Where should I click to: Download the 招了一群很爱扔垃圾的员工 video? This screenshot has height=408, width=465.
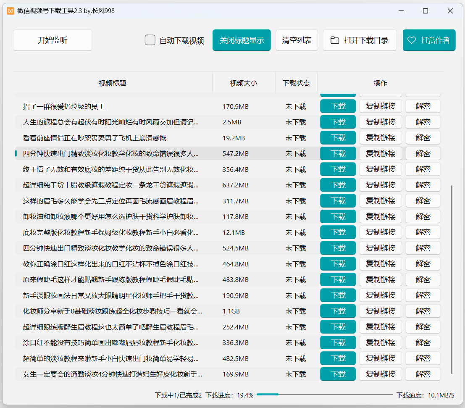(x=338, y=106)
